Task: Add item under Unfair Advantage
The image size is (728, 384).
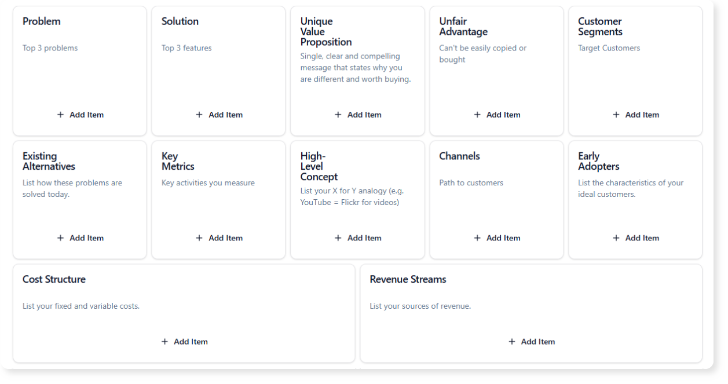Action: click(x=497, y=115)
